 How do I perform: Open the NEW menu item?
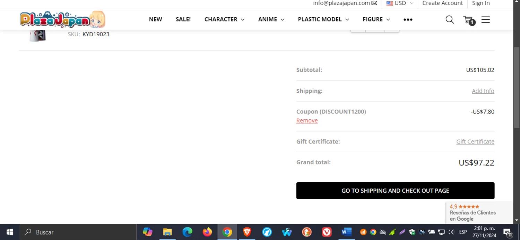click(x=155, y=19)
